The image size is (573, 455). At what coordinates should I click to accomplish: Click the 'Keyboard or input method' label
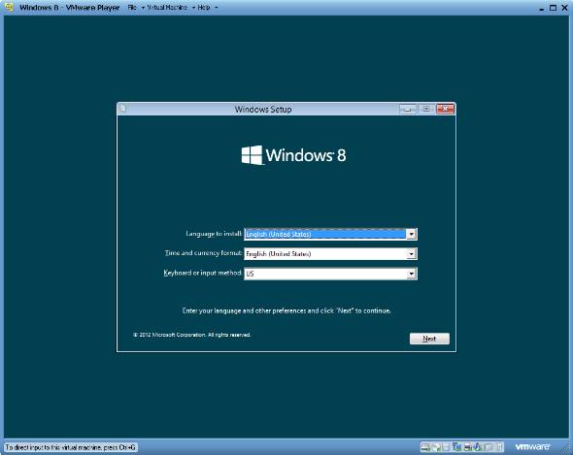[203, 273]
